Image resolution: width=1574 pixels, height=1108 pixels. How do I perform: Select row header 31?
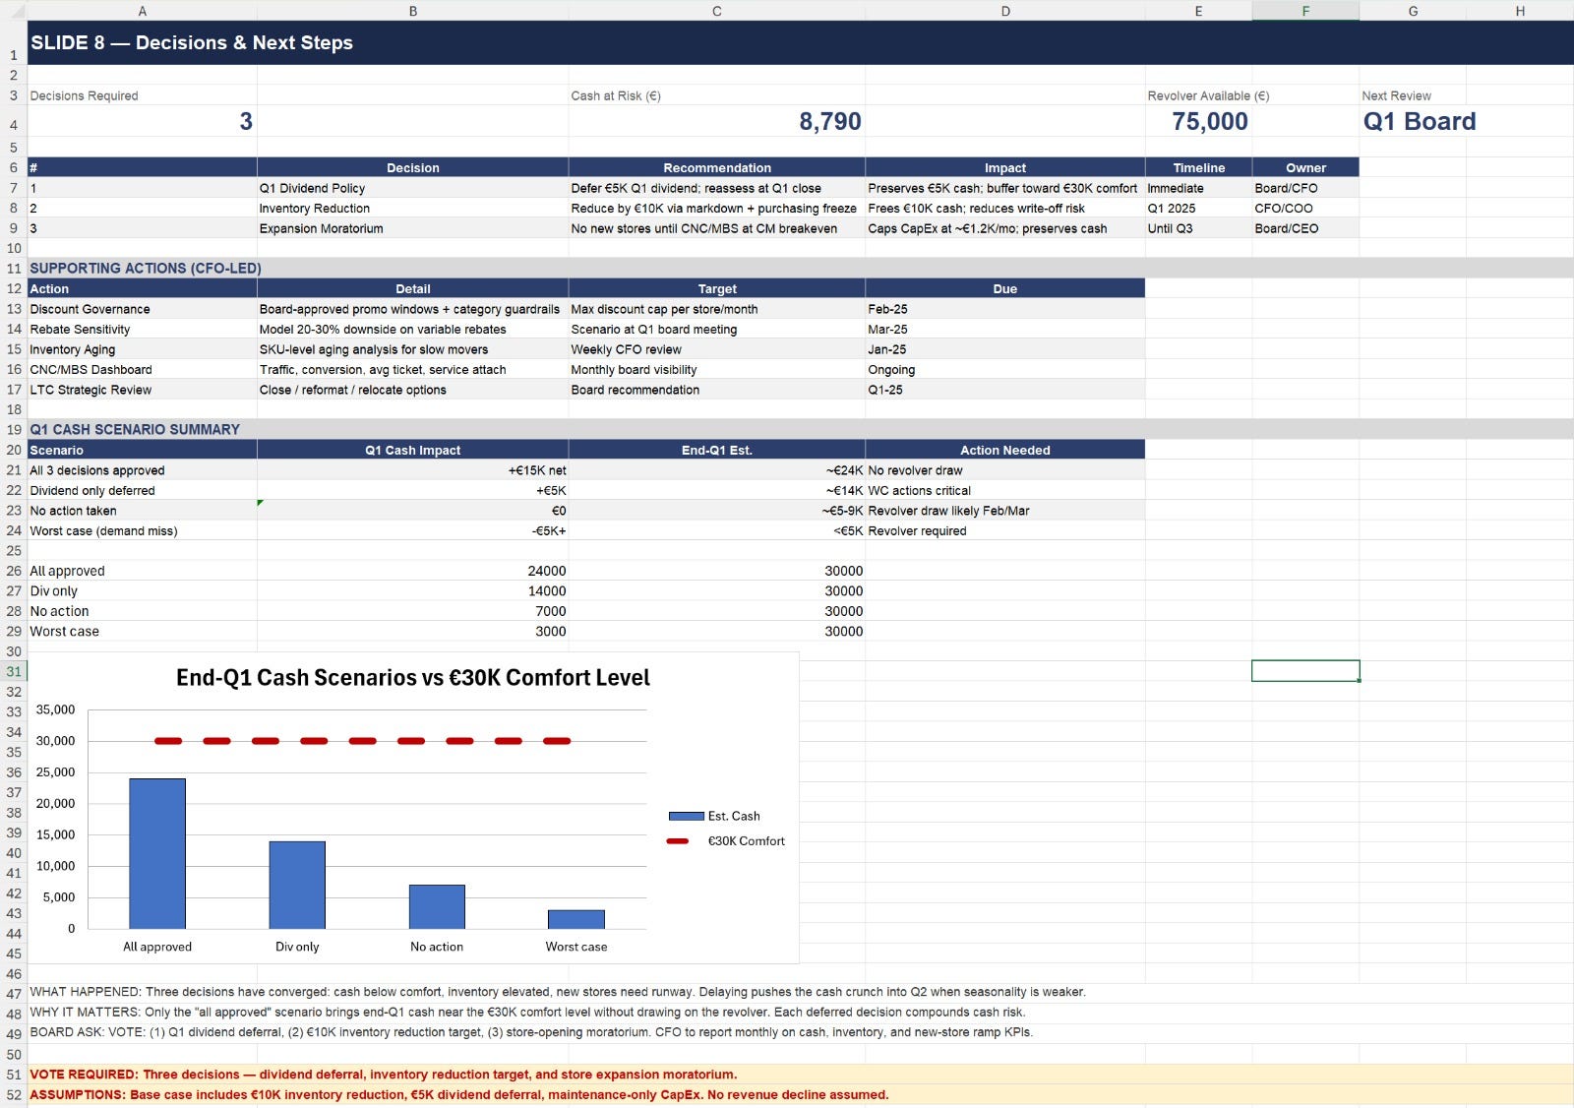coord(14,671)
